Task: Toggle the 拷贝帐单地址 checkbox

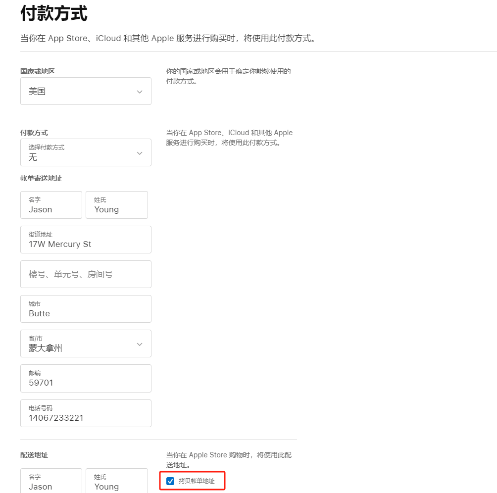Action: pyautogui.click(x=170, y=481)
